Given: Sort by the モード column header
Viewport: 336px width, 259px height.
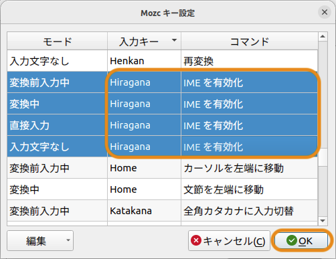Looking at the screenshot, I should click(58, 41).
